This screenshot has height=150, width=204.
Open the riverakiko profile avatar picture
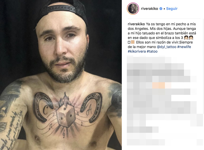click(133, 9)
